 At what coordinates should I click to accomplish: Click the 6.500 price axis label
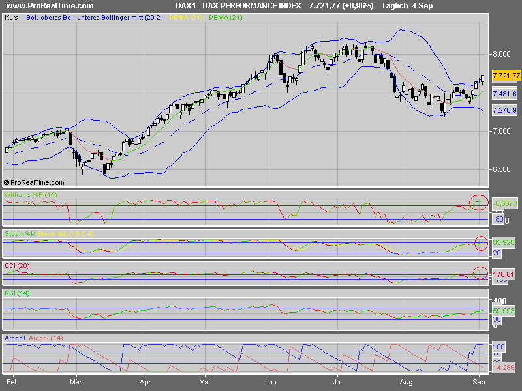tap(501, 169)
